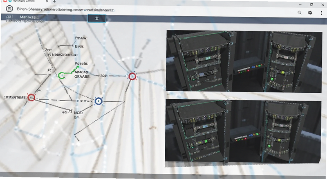The width and height of the screenshot is (327, 179).
Task: Open a new browser tab with plus
Action: click(54, 2)
